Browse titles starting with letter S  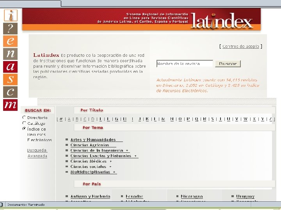pos(213,119)
